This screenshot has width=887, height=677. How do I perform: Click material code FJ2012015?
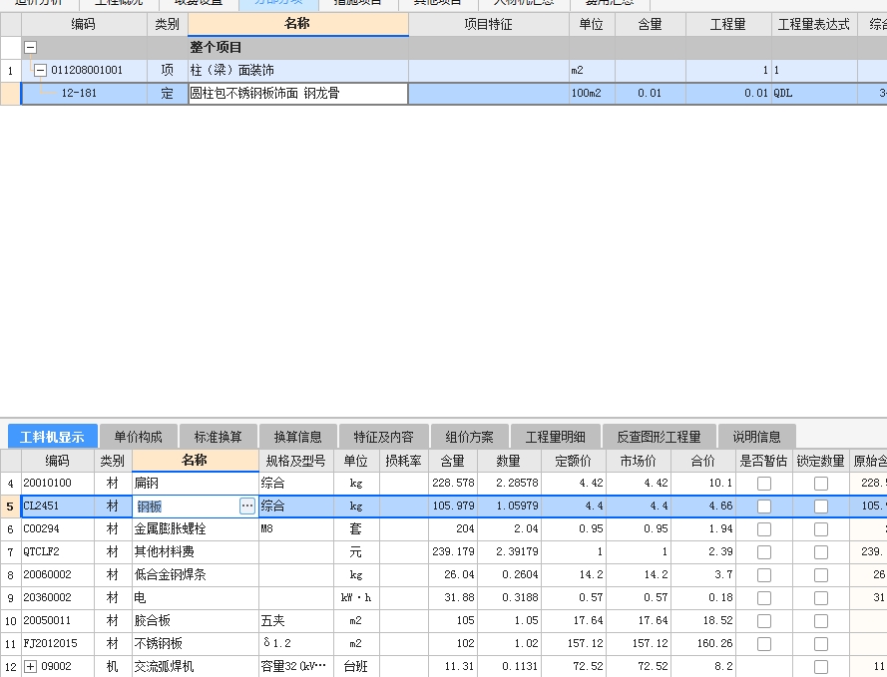point(58,644)
